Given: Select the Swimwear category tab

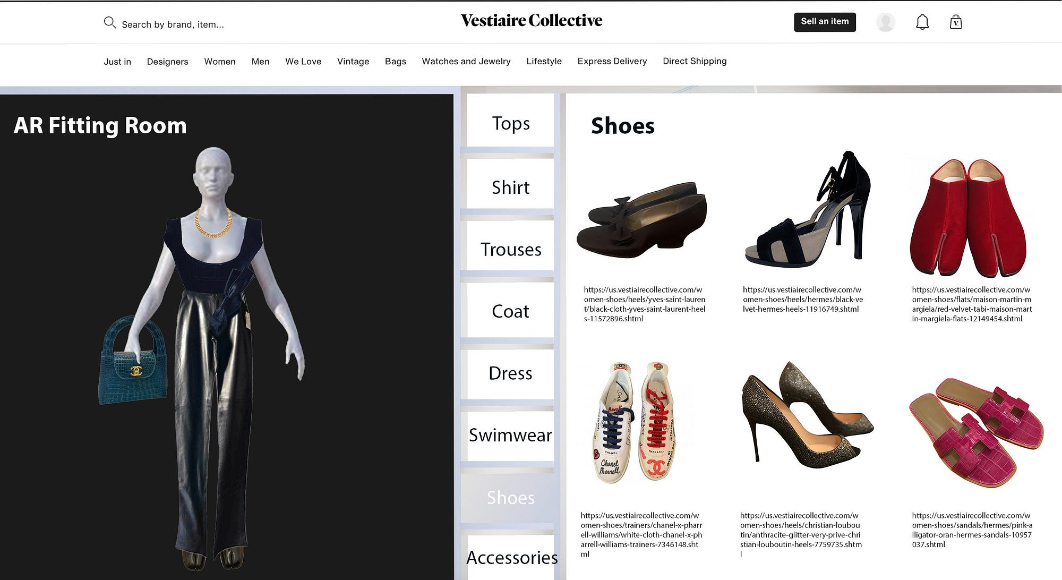Looking at the screenshot, I should (510, 435).
